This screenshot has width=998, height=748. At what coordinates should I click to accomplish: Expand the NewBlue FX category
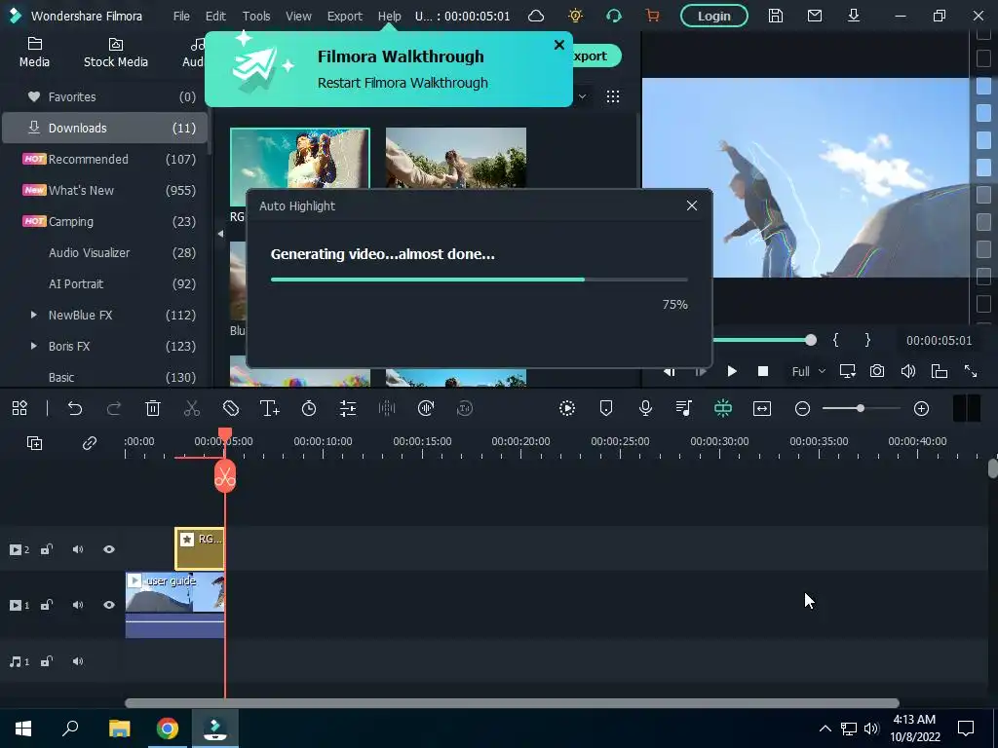33,315
